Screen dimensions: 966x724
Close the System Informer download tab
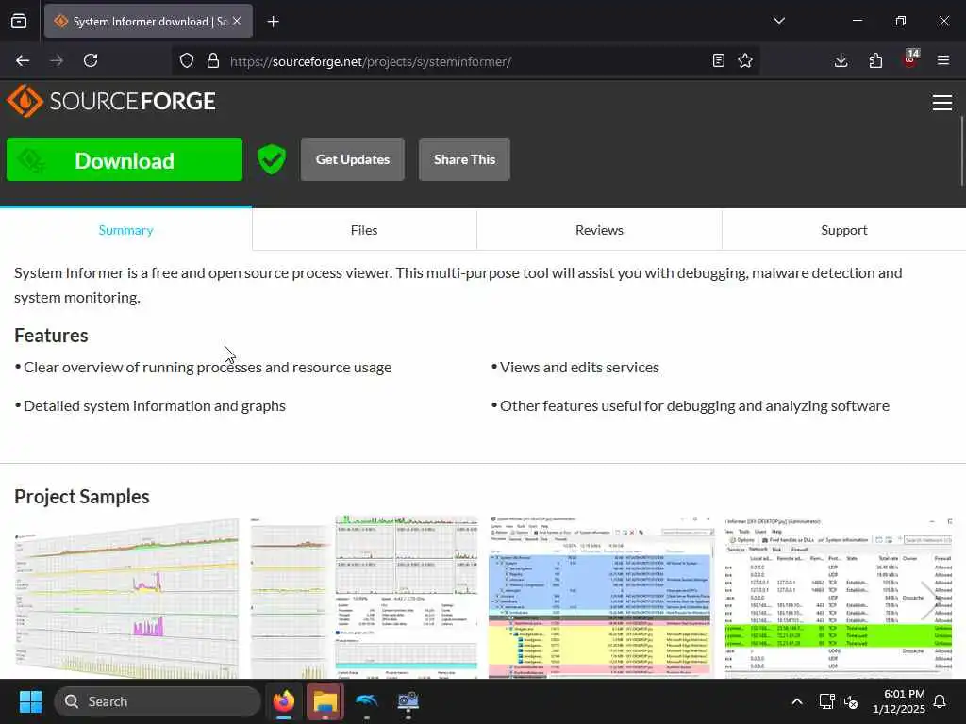point(237,21)
